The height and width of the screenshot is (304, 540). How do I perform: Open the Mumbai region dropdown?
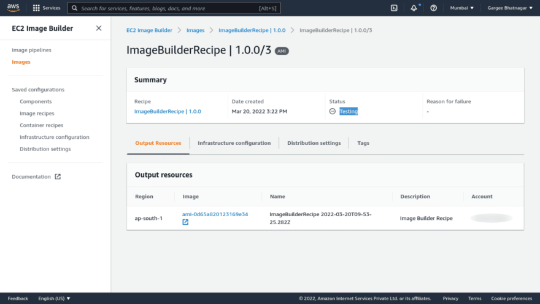(462, 8)
